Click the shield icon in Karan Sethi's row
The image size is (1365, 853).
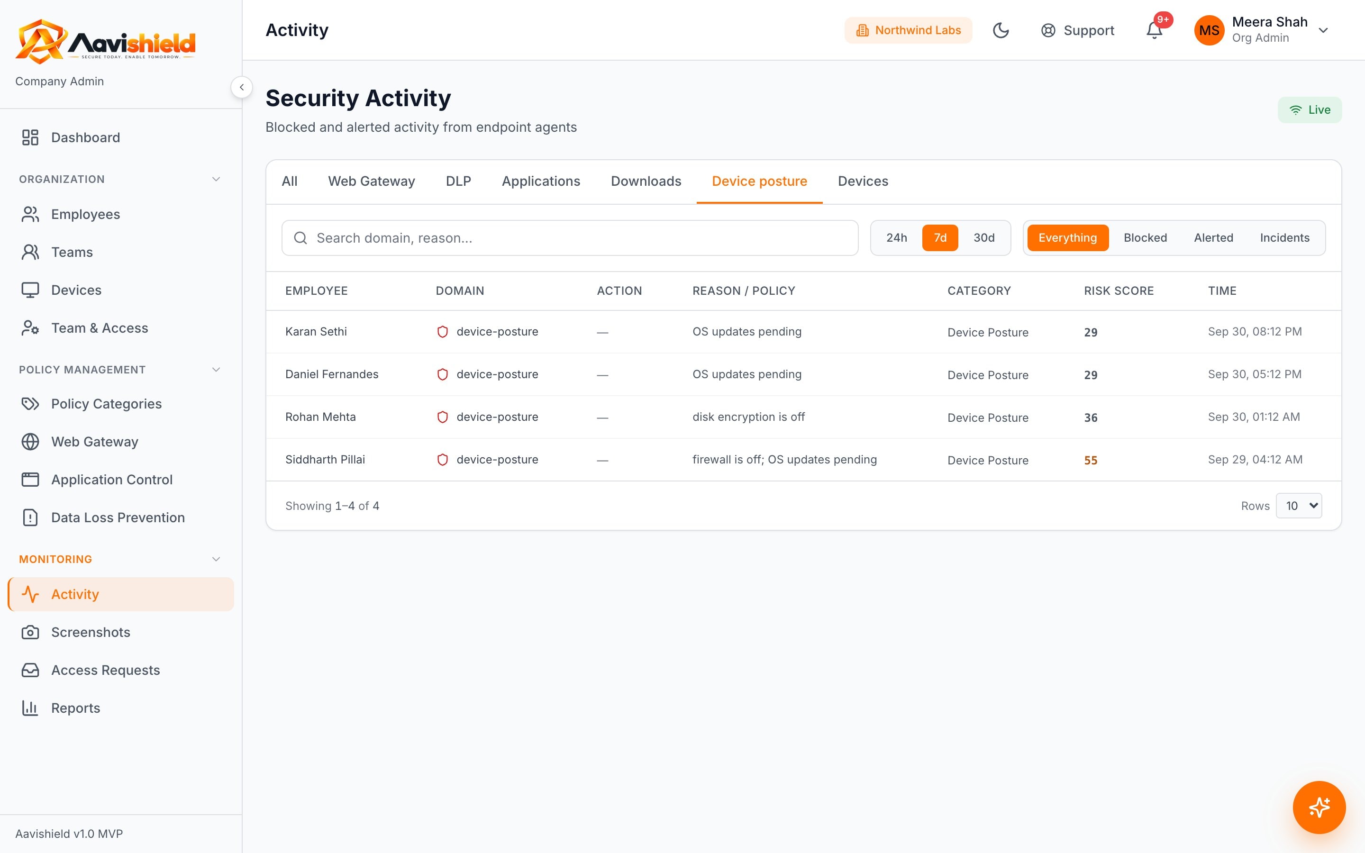442,332
